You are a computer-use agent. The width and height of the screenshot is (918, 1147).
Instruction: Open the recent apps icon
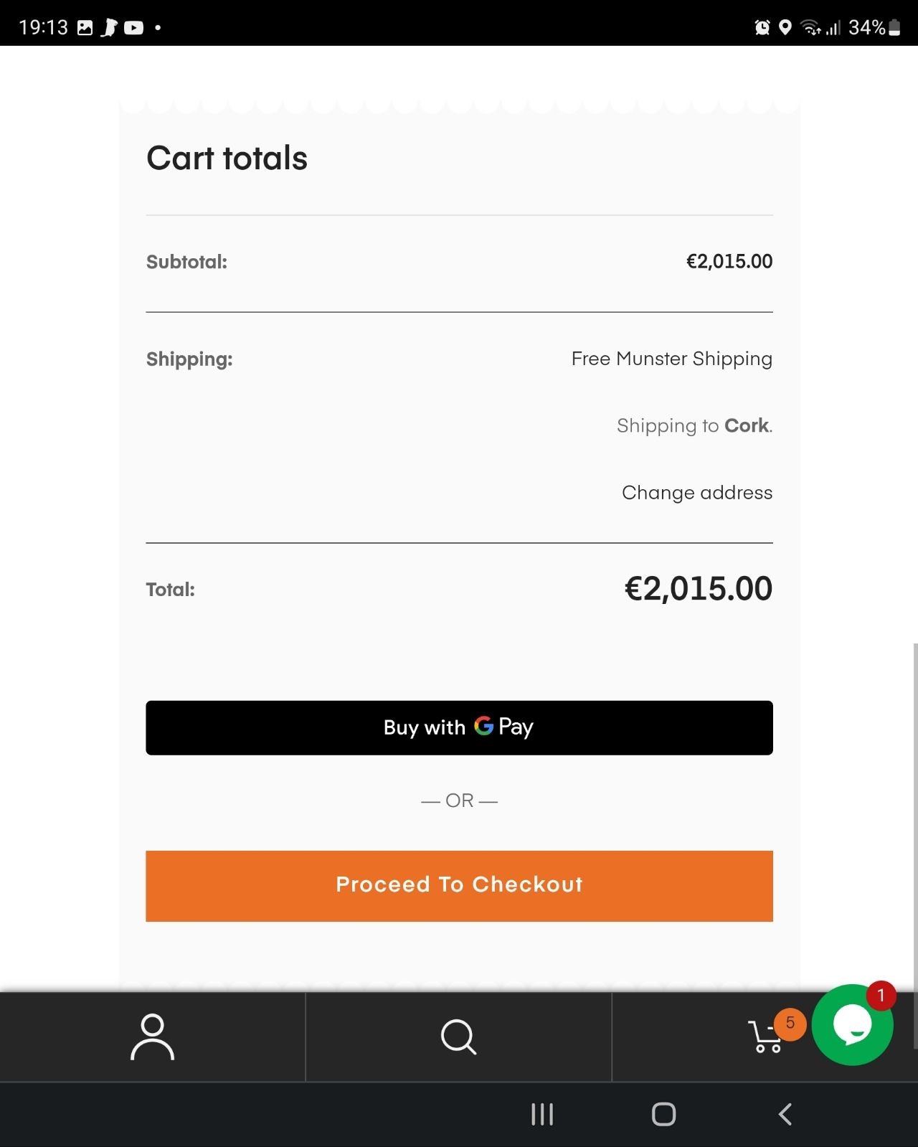click(542, 1114)
